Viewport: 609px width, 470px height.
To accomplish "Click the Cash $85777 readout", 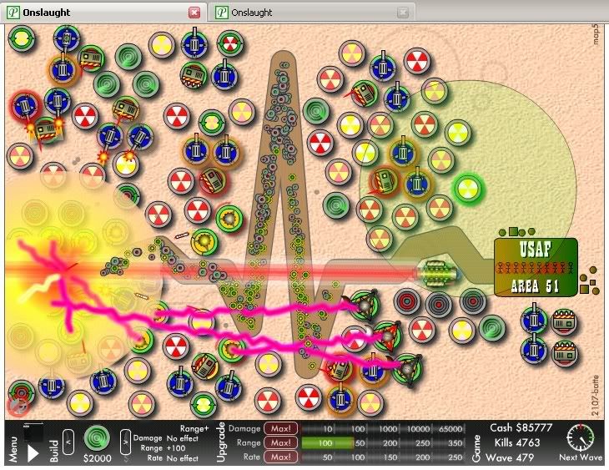I will click(x=521, y=427).
